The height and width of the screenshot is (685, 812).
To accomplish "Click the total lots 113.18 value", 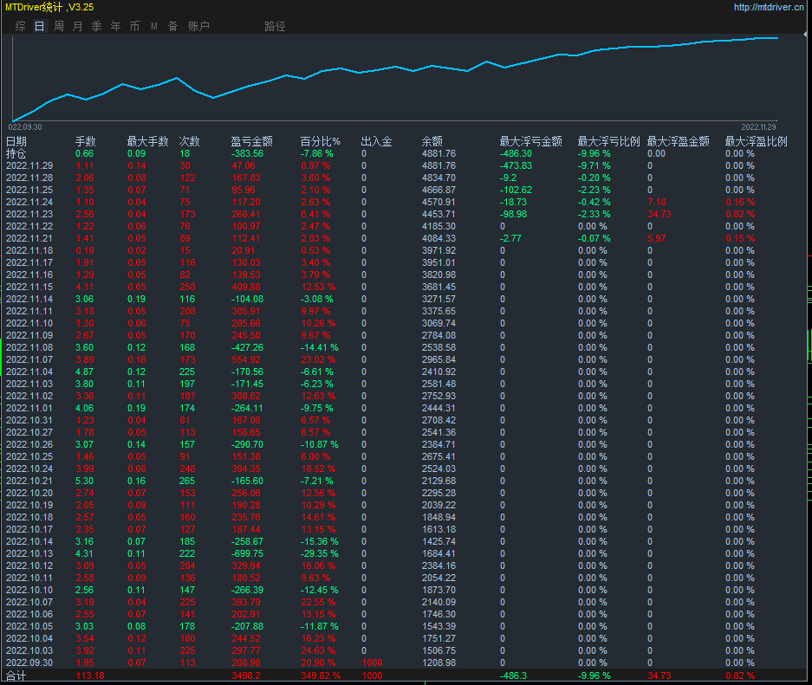I will pyautogui.click(x=90, y=675).
